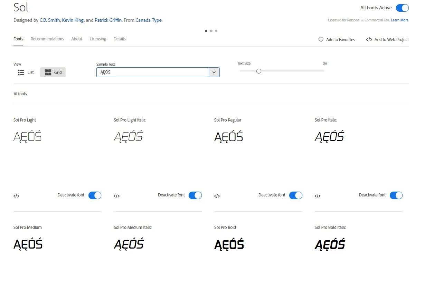Click the embed code icon under Sol Pro Regular
The image size is (425, 281).
(217, 196)
